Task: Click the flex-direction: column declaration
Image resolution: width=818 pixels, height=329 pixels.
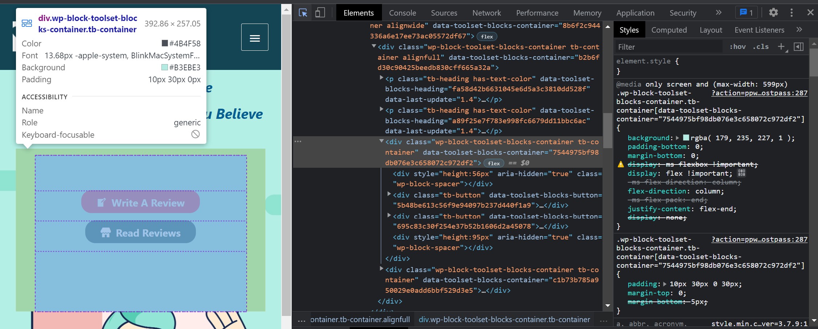Action: tap(676, 191)
